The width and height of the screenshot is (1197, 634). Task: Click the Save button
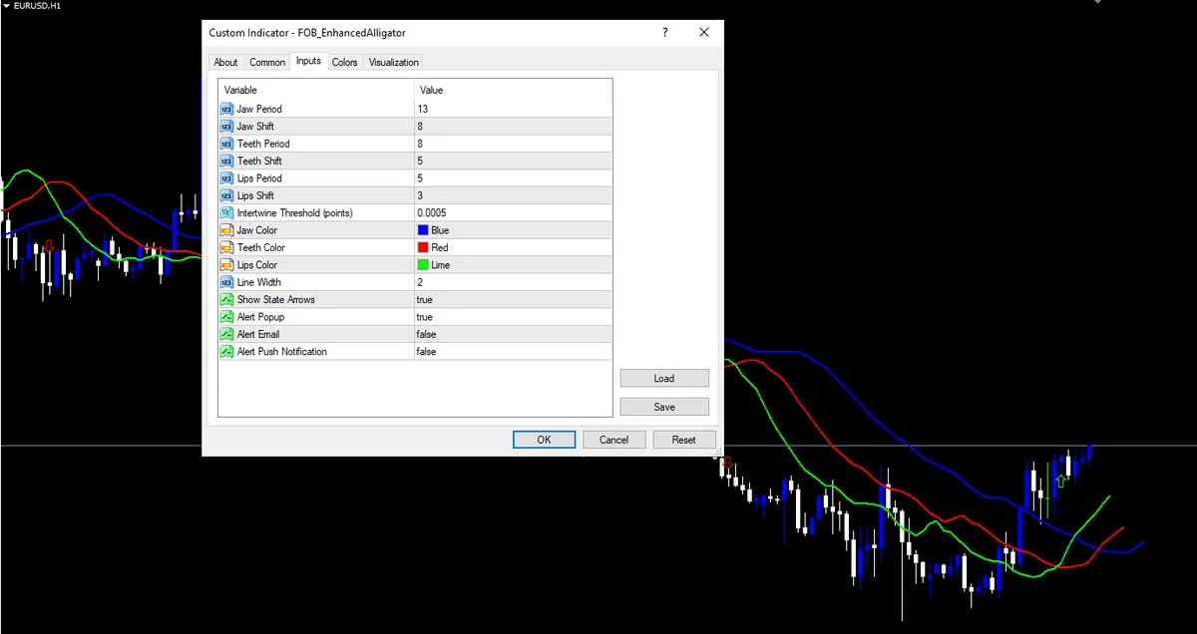pos(664,407)
